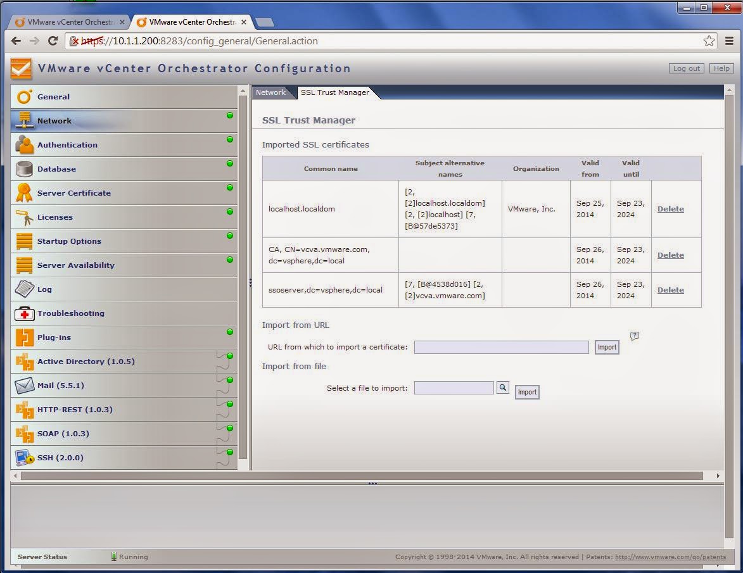Image resolution: width=743 pixels, height=573 pixels.
Task: Open the Plug-ins puzzle icon
Action: [x=24, y=337]
